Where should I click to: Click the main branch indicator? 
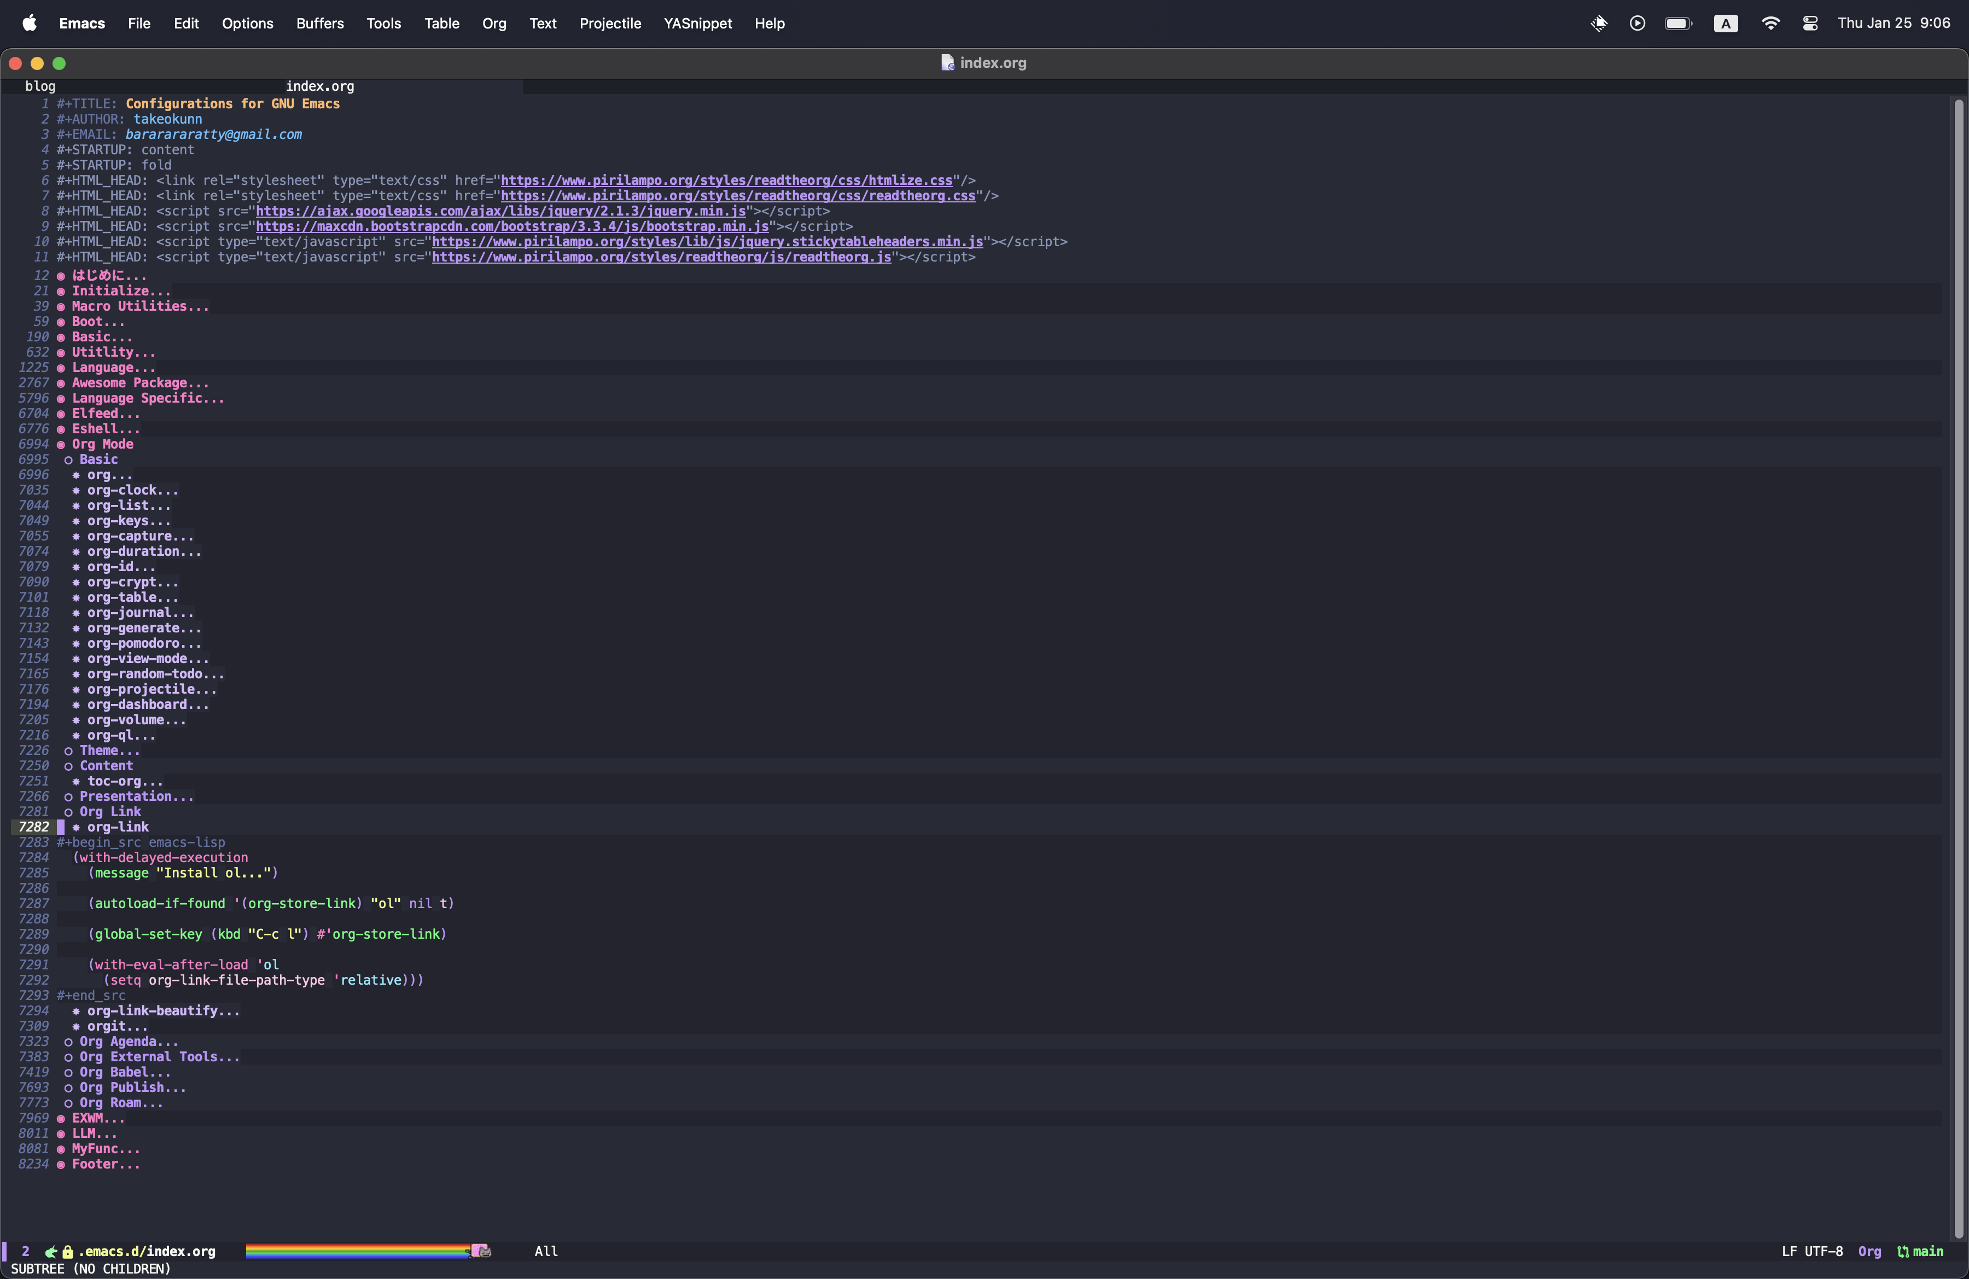[1927, 1252]
